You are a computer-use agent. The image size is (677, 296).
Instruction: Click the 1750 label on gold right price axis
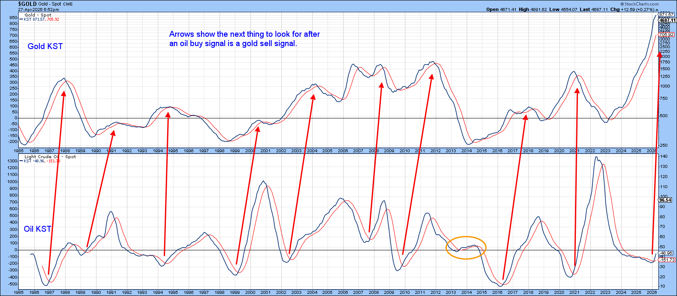click(x=665, y=63)
